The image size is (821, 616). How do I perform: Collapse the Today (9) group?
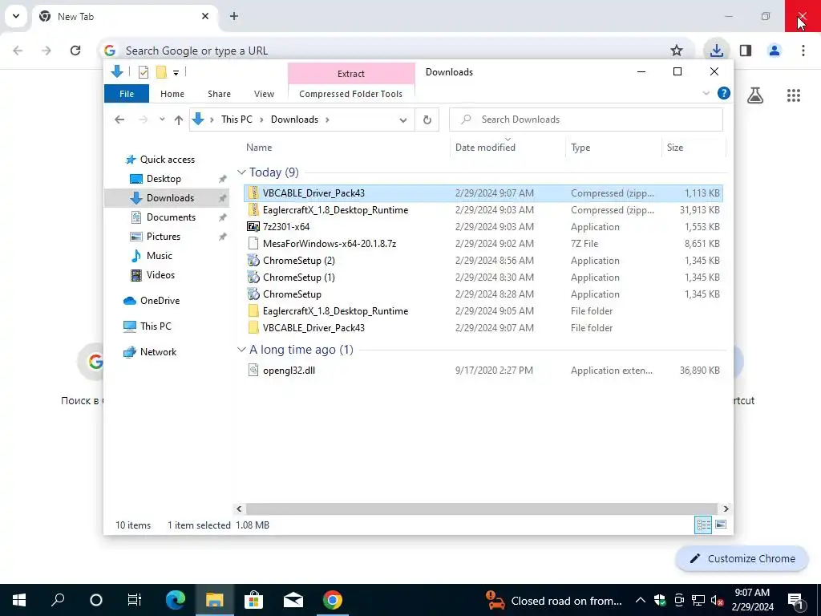click(x=241, y=172)
